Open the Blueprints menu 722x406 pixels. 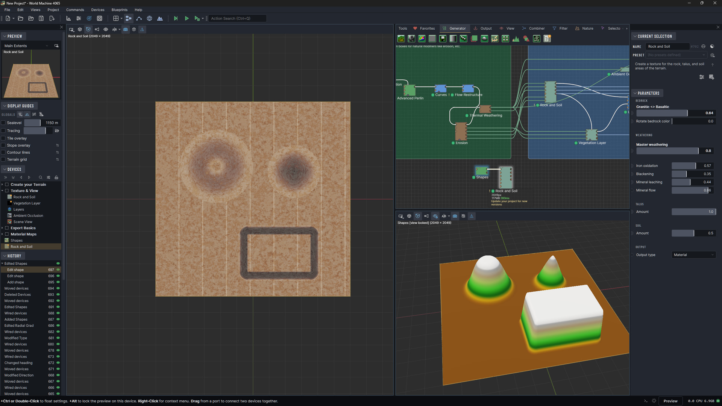(120, 10)
